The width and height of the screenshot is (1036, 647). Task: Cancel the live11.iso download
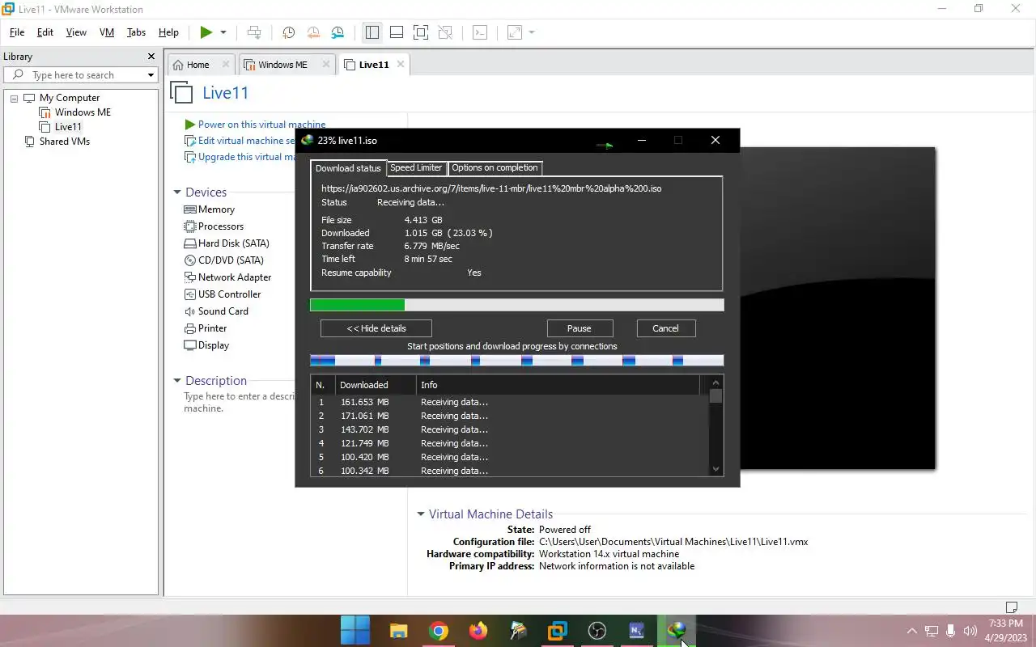coord(665,328)
